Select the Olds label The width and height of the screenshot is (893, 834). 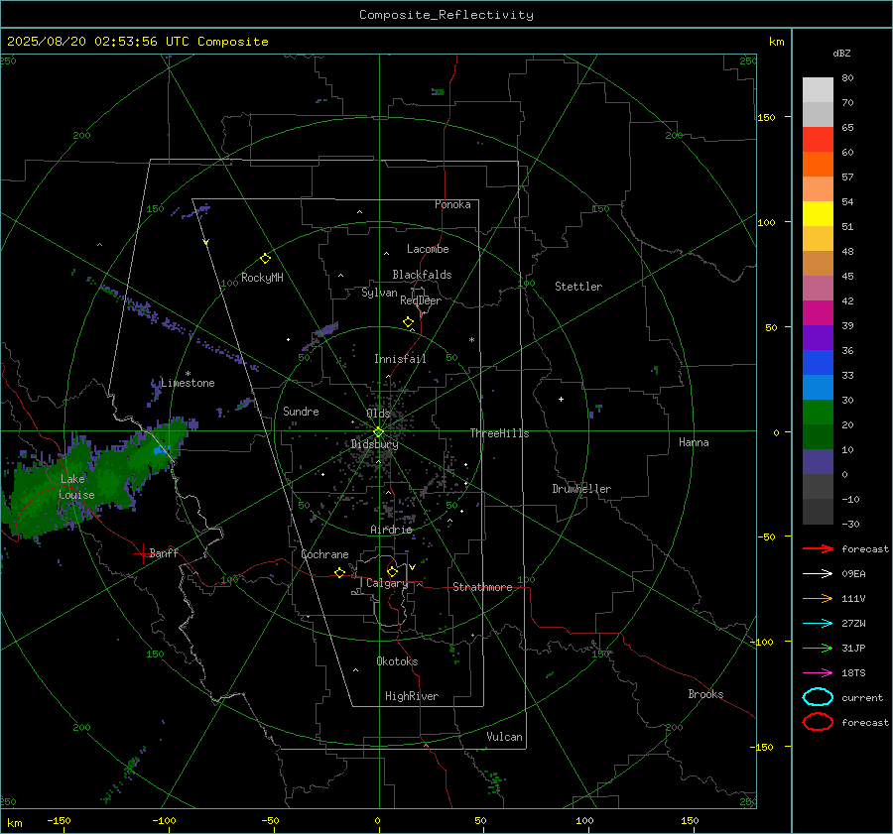pyautogui.click(x=378, y=414)
